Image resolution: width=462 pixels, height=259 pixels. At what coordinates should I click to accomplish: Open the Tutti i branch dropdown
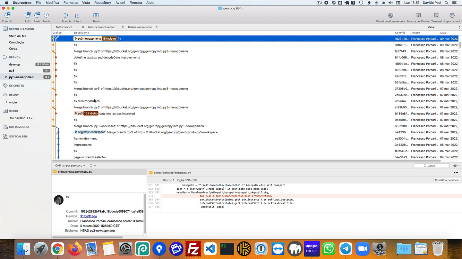click(x=70, y=27)
